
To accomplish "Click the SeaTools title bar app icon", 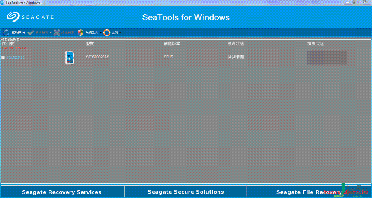I will pos(2,2).
